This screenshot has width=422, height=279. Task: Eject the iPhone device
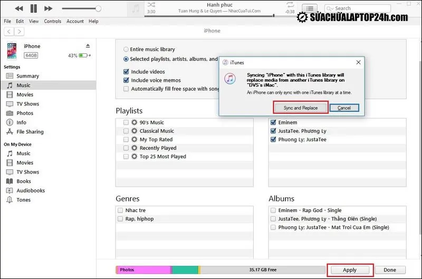(88, 46)
